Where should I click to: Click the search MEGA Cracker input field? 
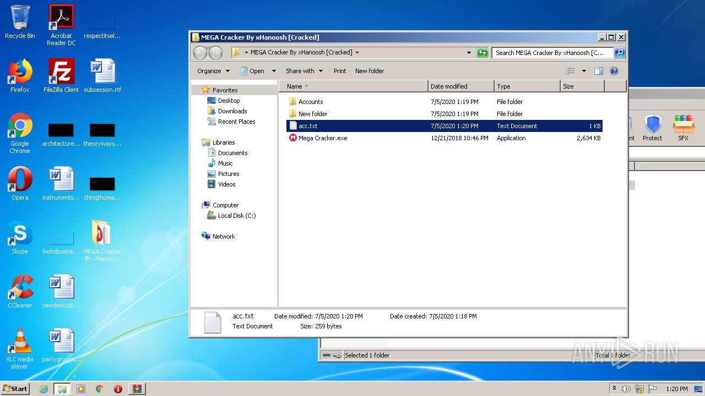[x=552, y=53]
